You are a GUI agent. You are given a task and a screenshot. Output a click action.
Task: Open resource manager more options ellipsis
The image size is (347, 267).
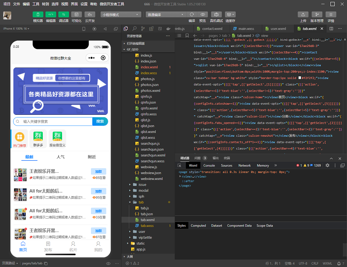168,36
